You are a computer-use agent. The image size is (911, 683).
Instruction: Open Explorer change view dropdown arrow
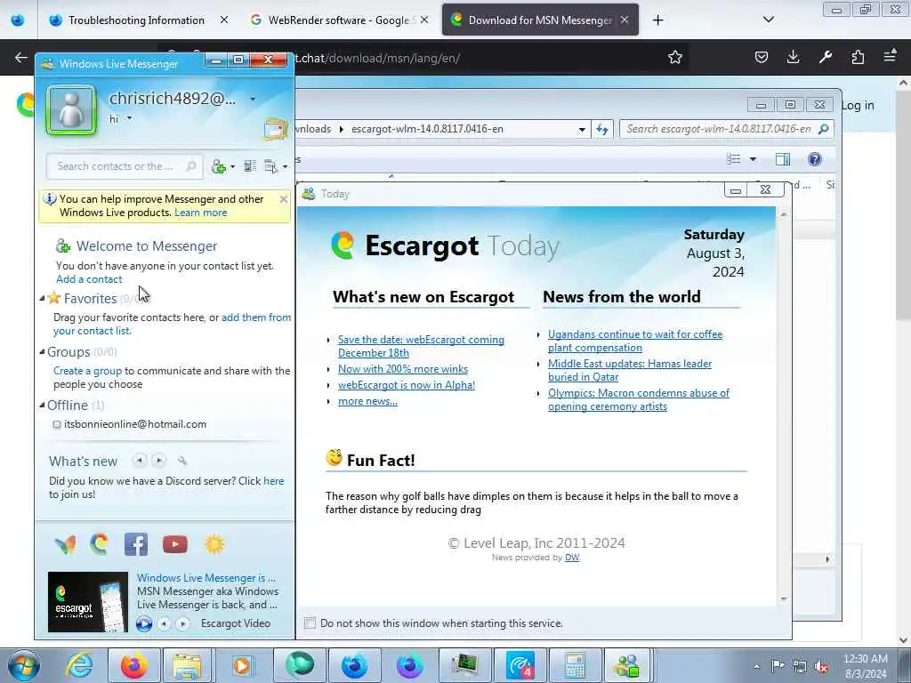coord(753,159)
